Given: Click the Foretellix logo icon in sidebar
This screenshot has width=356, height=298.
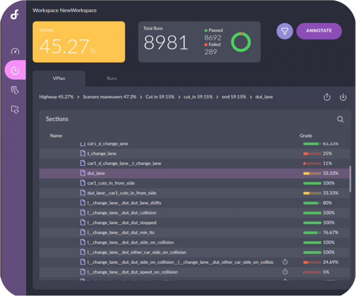Looking at the screenshot, I should (15, 15).
